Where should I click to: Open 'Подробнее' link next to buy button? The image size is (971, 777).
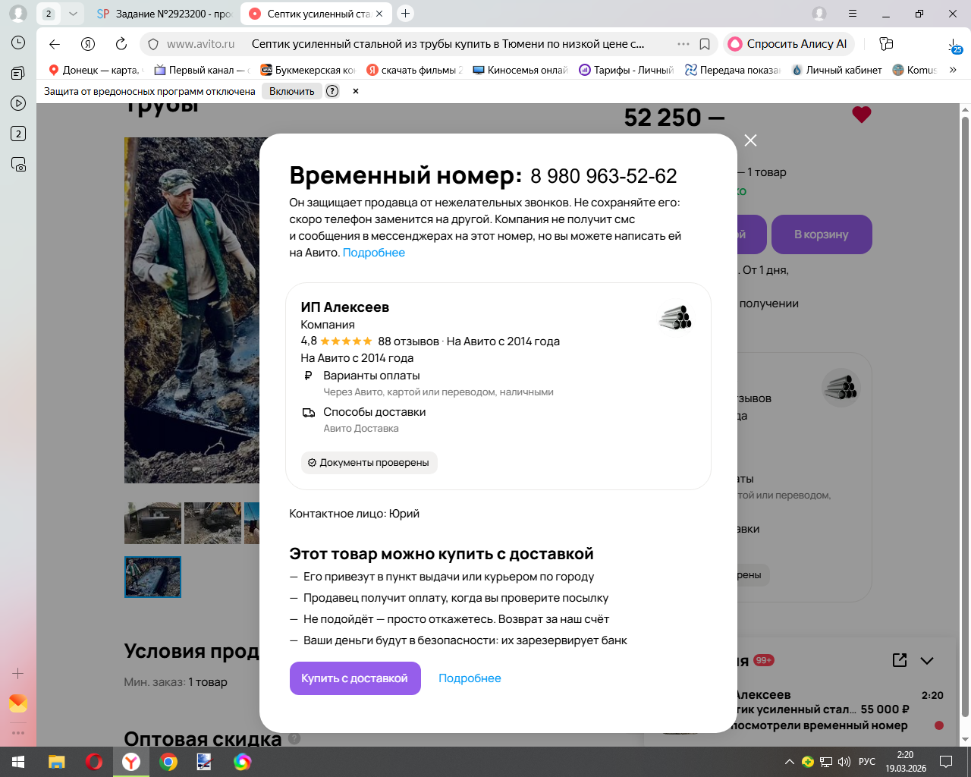tap(470, 678)
